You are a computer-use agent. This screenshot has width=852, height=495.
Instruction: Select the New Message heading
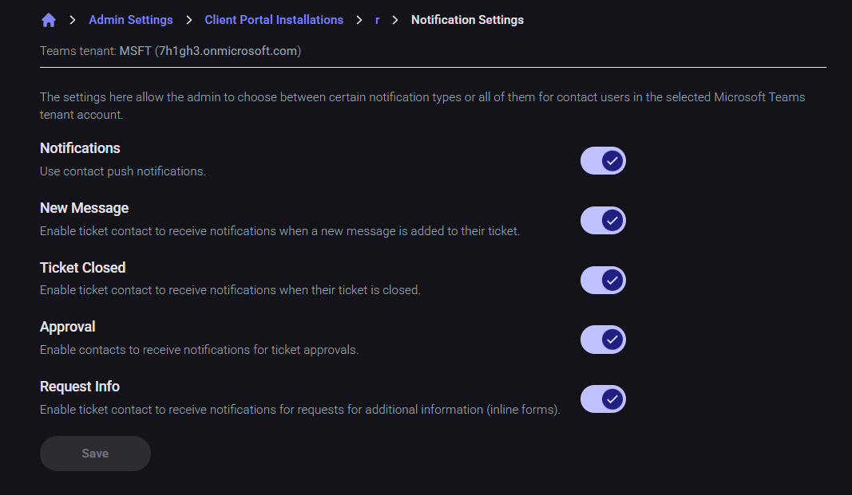click(84, 208)
